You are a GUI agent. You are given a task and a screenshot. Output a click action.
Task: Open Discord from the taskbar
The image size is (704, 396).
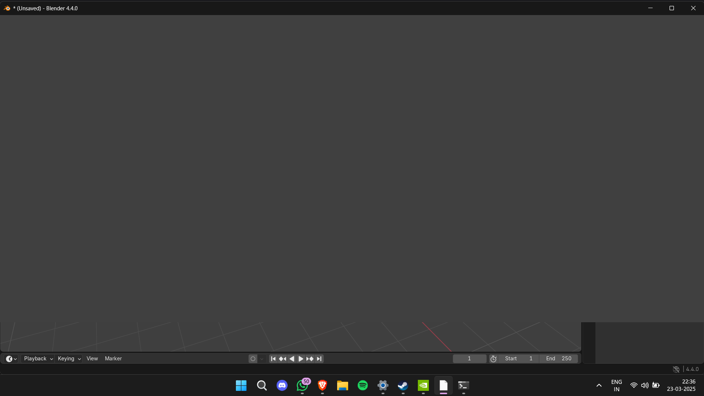282,385
